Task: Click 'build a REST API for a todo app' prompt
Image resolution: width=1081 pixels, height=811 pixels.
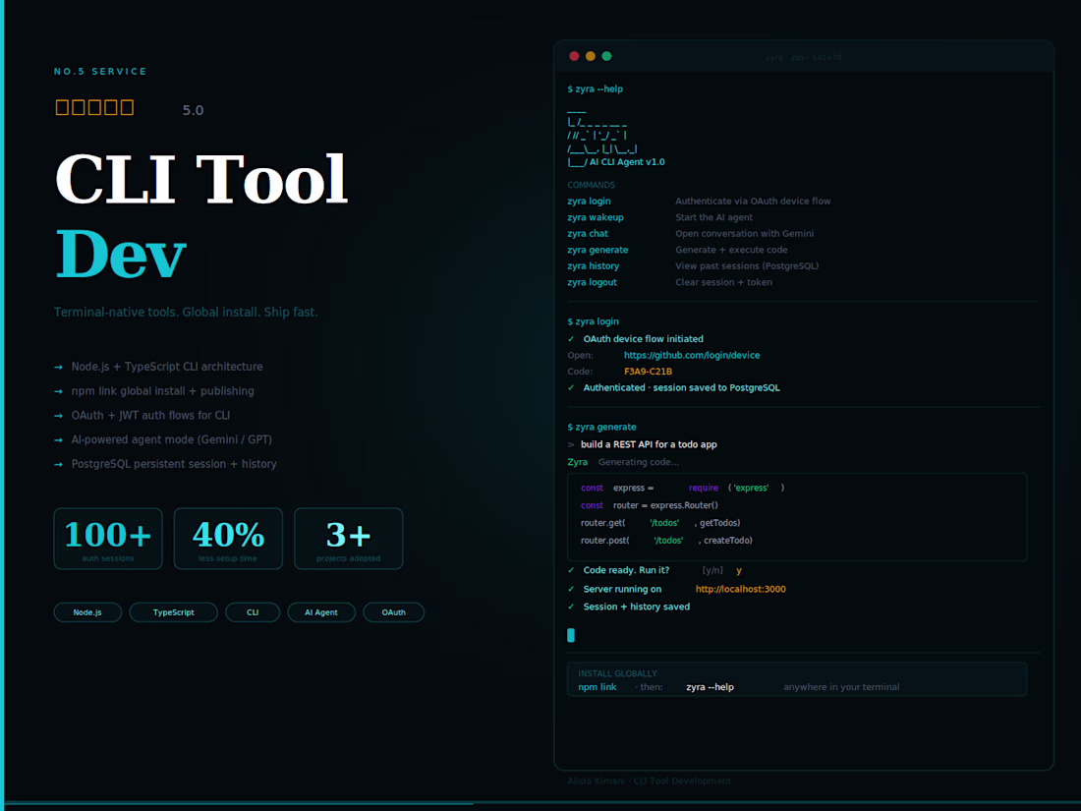Action: 649,444
